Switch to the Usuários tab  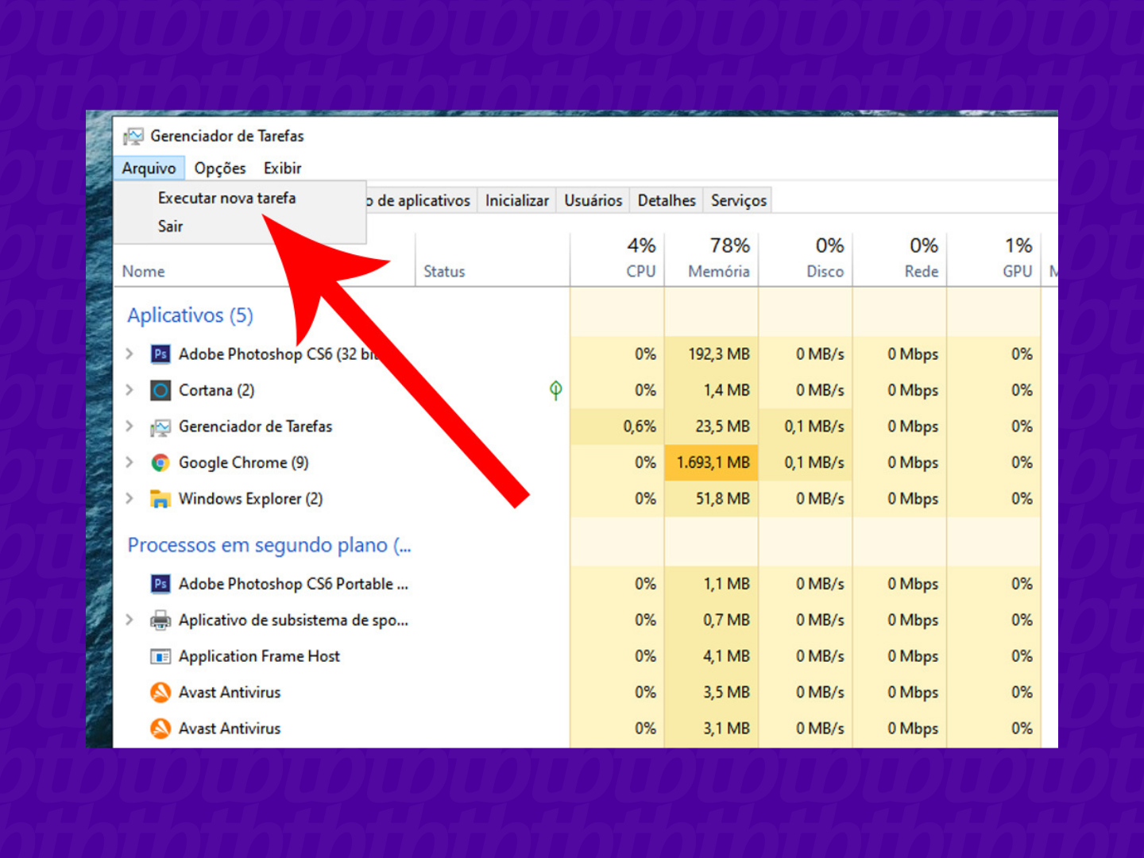[x=593, y=200]
